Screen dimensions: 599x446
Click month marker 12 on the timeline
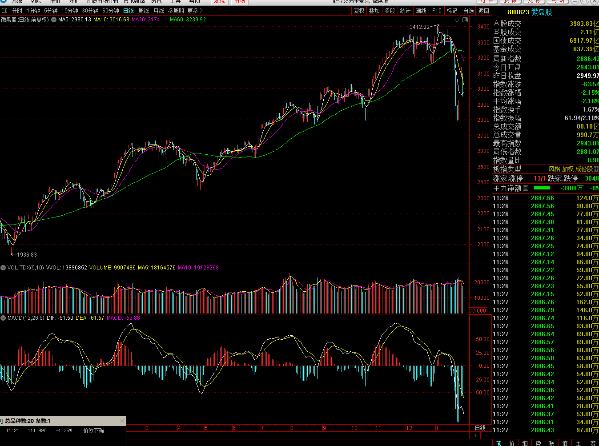tap(409, 428)
